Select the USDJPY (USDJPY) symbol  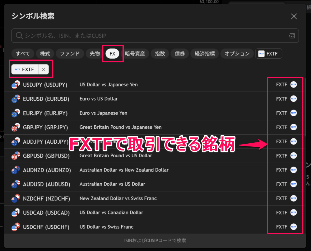[45, 85]
